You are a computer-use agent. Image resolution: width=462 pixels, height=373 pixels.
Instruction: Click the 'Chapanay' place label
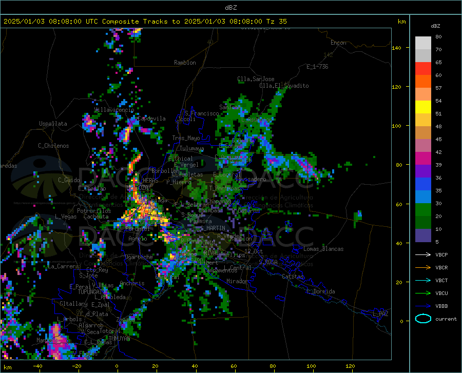(x=218, y=201)
